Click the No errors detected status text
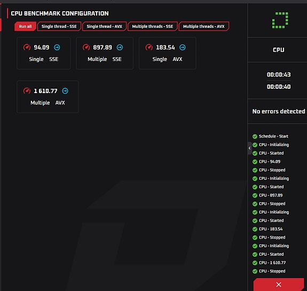The image size is (307, 291). click(x=279, y=111)
